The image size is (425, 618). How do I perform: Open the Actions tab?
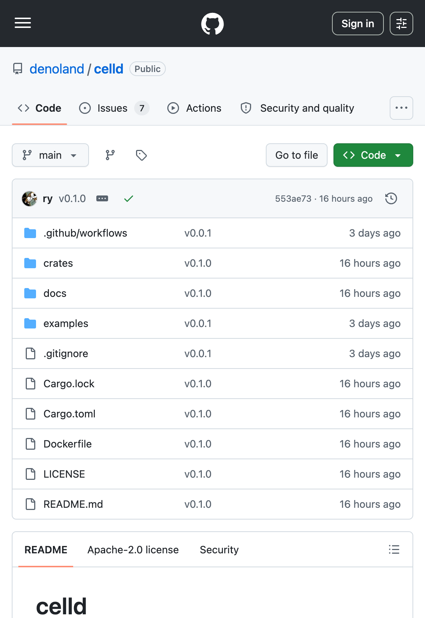tap(194, 108)
